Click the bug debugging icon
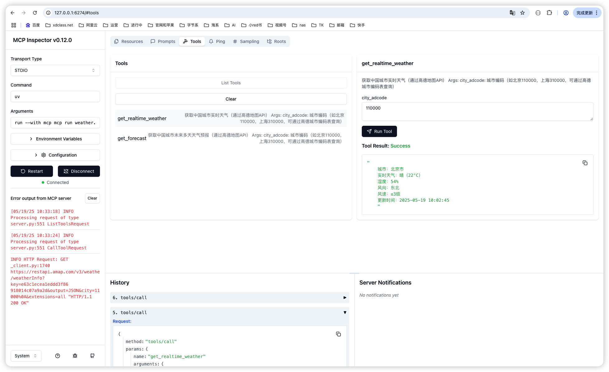Image resolution: width=609 pixels, height=372 pixels. point(75,356)
